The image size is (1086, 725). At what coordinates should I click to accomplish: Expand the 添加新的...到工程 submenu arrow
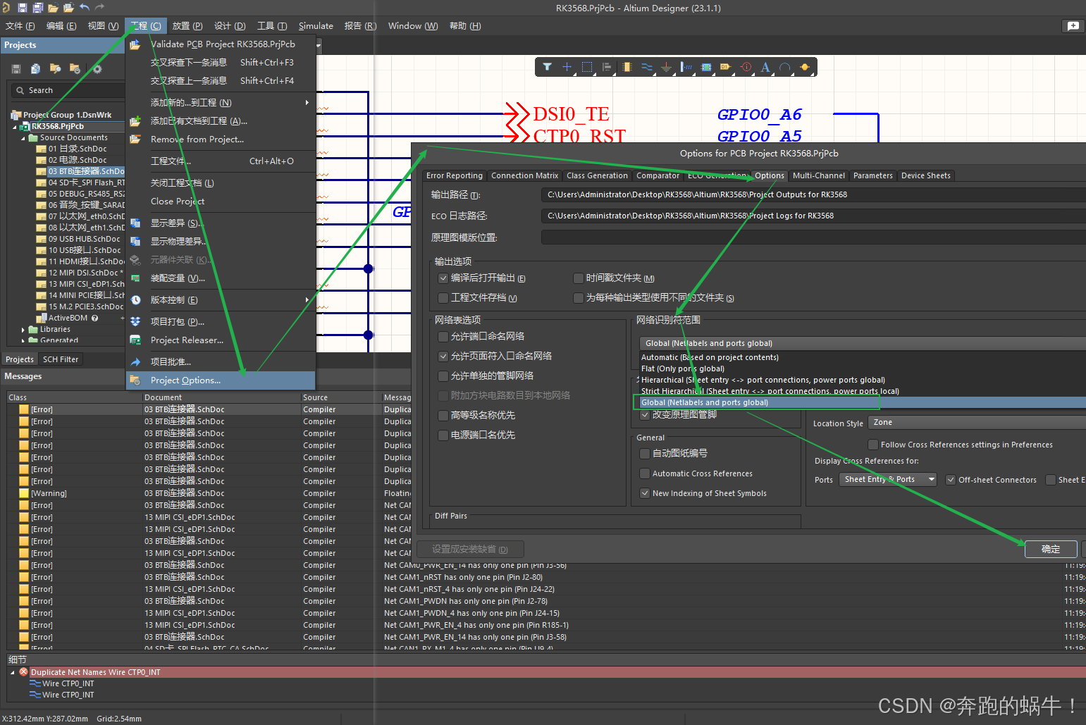point(307,102)
